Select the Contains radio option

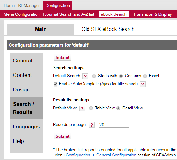tap(121, 76)
